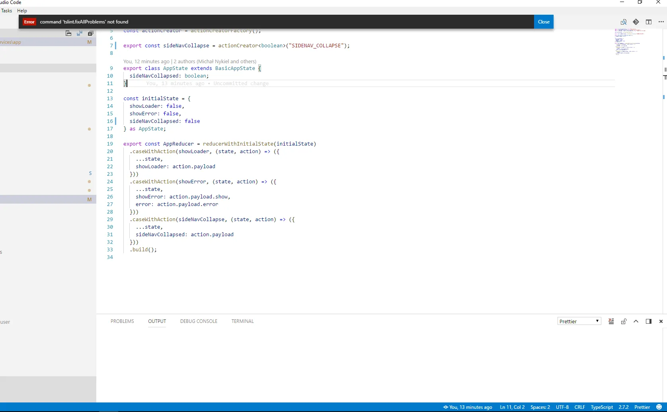
Task: Click the GitLens diamond icon in editor toolbar
Action: click(636, 22)
